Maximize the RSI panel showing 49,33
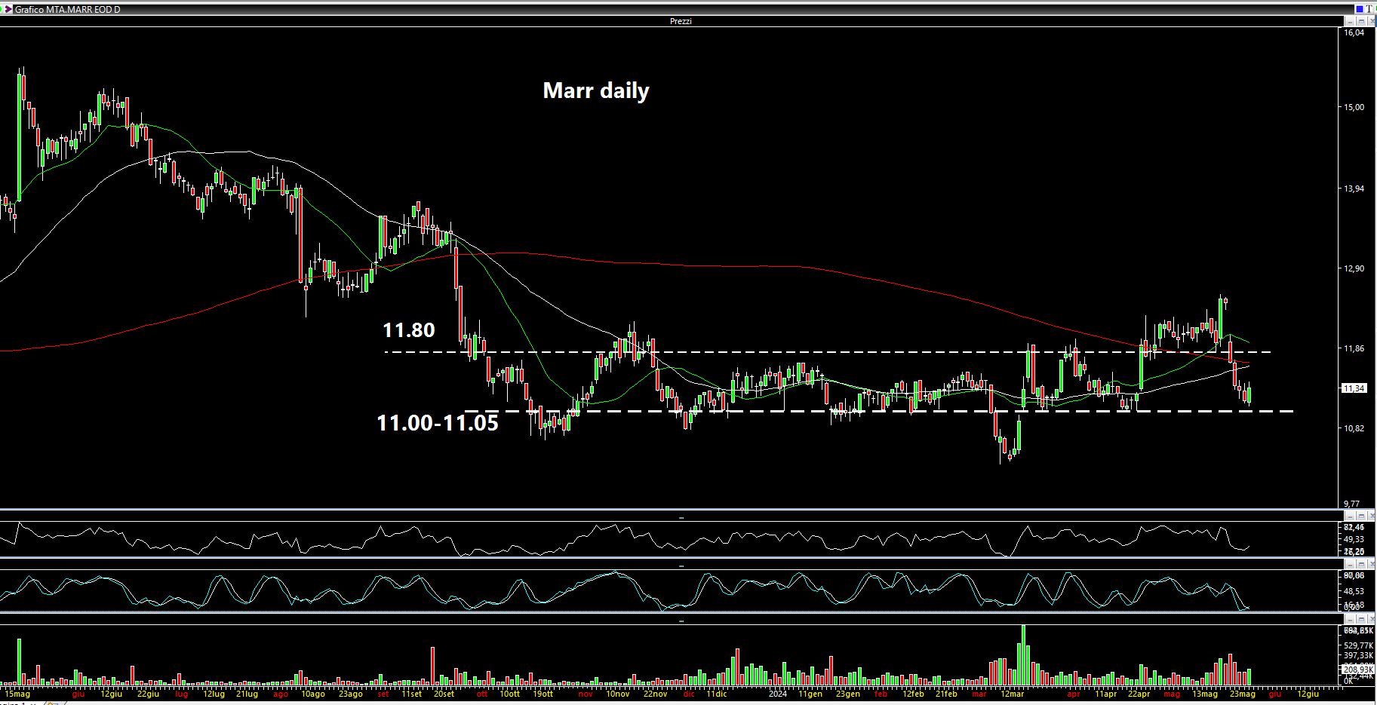The width and height of the screenshot is (1377, 705). tap(1361, 516)
